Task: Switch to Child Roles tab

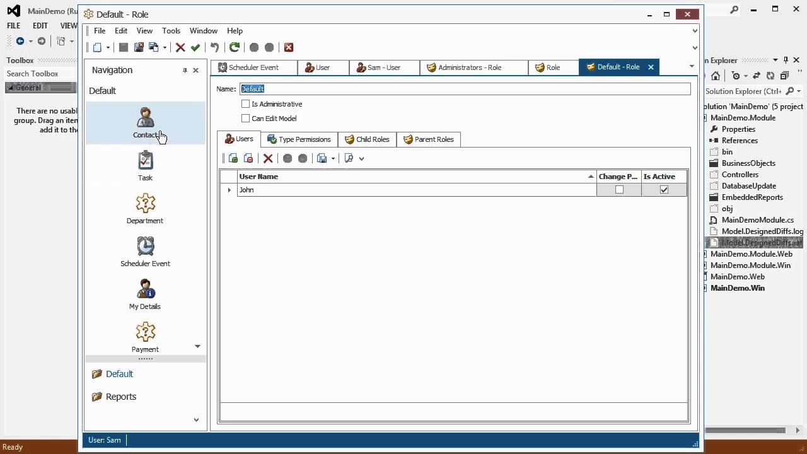Action: [x=367, y=139]
